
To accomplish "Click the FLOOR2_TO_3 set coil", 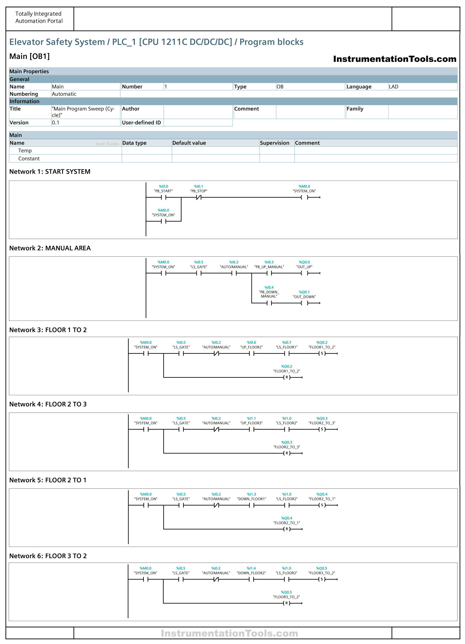I will coord(322,429).
